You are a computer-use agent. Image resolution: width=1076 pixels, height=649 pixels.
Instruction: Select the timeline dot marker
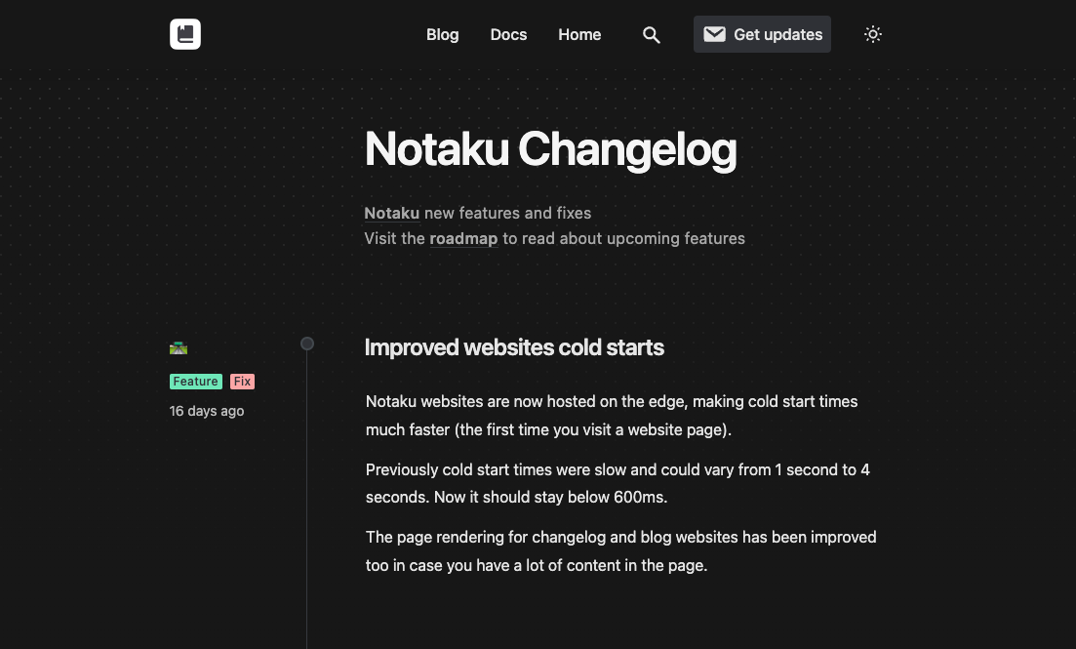(x=307, y=344)
